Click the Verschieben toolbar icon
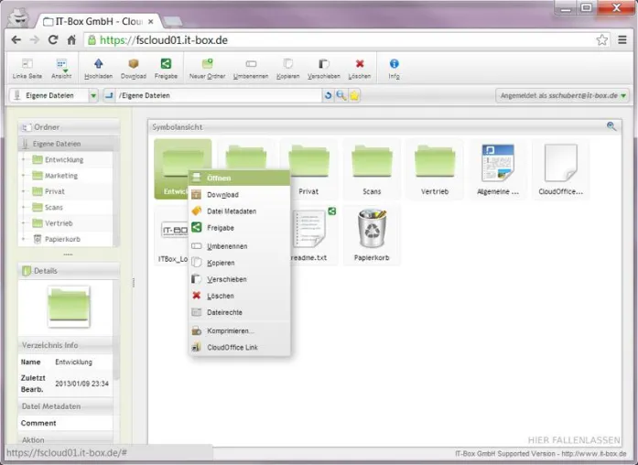638x465 pixels. click(324, 69)
